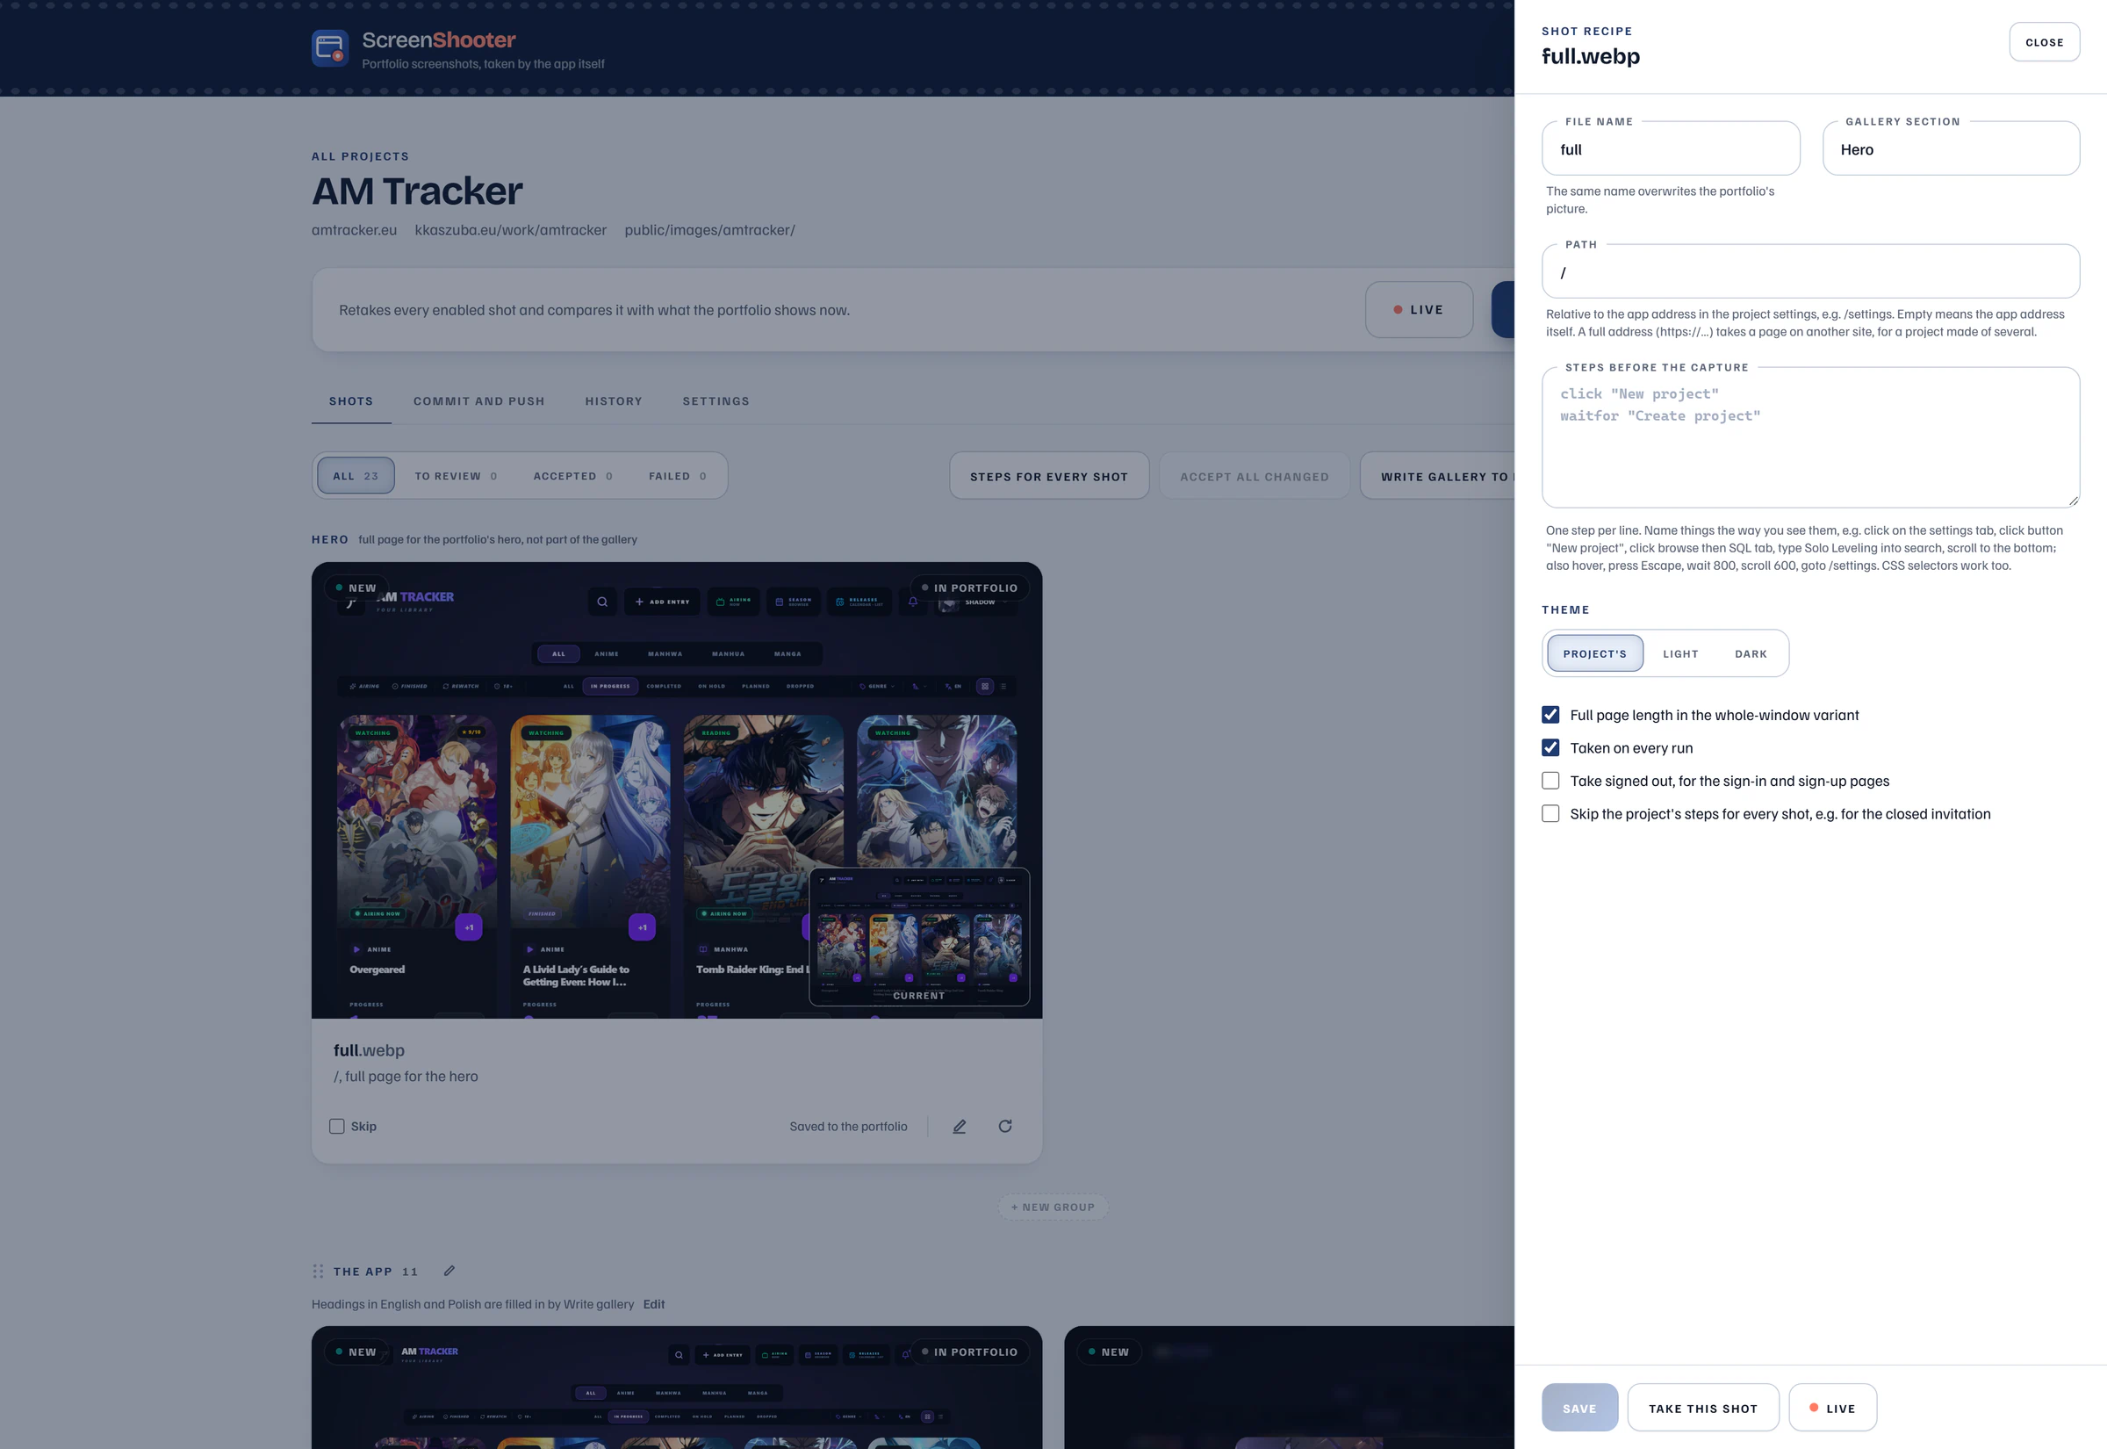Click Take This Shot

(x=1703, y=1408)
